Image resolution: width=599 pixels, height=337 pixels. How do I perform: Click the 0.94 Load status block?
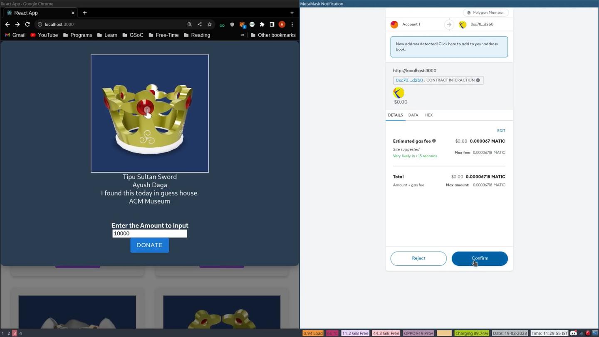313,333
